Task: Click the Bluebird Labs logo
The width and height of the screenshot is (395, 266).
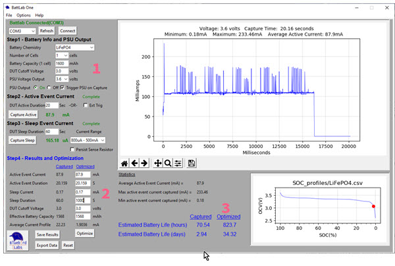Action: click(18, 240)
